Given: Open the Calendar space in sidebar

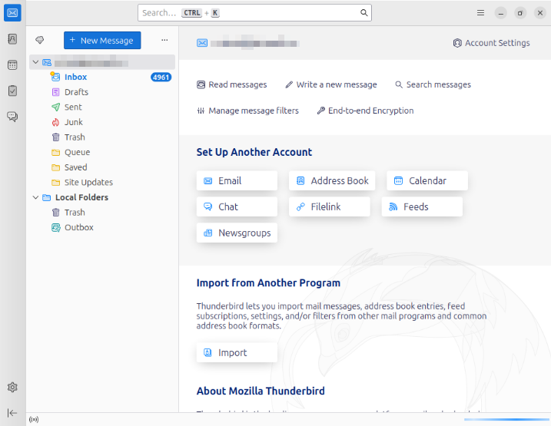Looking at the screenshot, I should pos(12,65).
